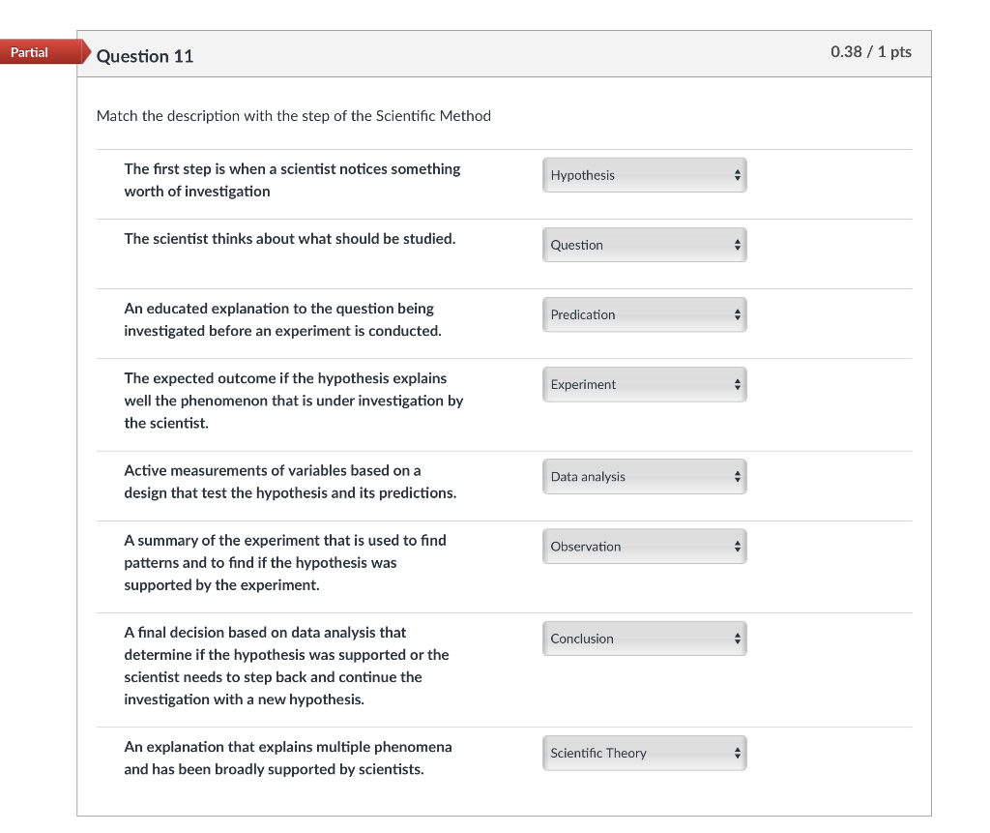This screenshot has height=833, width=990.
Task: Click description starting 'Active measurements of variables'
Action: click(290, 482)
